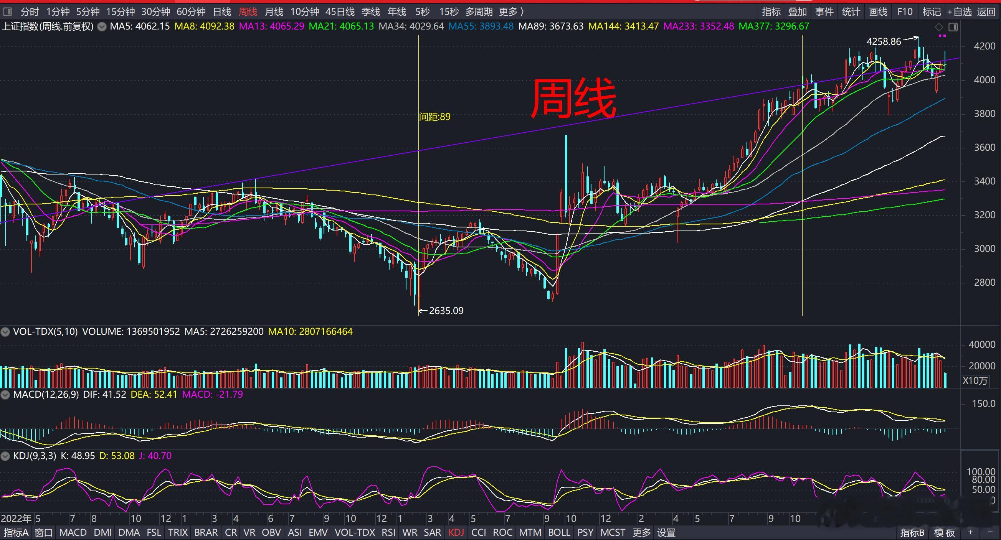Select SAR indicator
Image resolution: width=1001 pixels, height=540 pixels.
(433, 533)
